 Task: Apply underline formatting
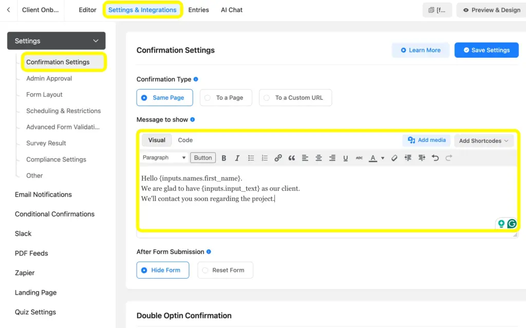tap(346, 158)
